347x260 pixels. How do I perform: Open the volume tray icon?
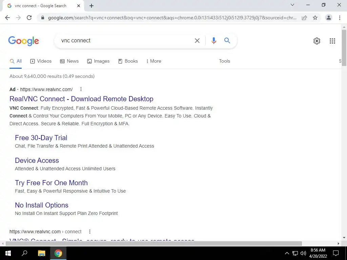[303, 253]
